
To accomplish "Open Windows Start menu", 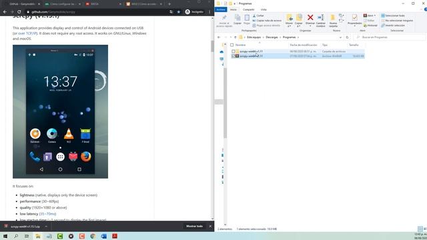I will coord(5,236).
